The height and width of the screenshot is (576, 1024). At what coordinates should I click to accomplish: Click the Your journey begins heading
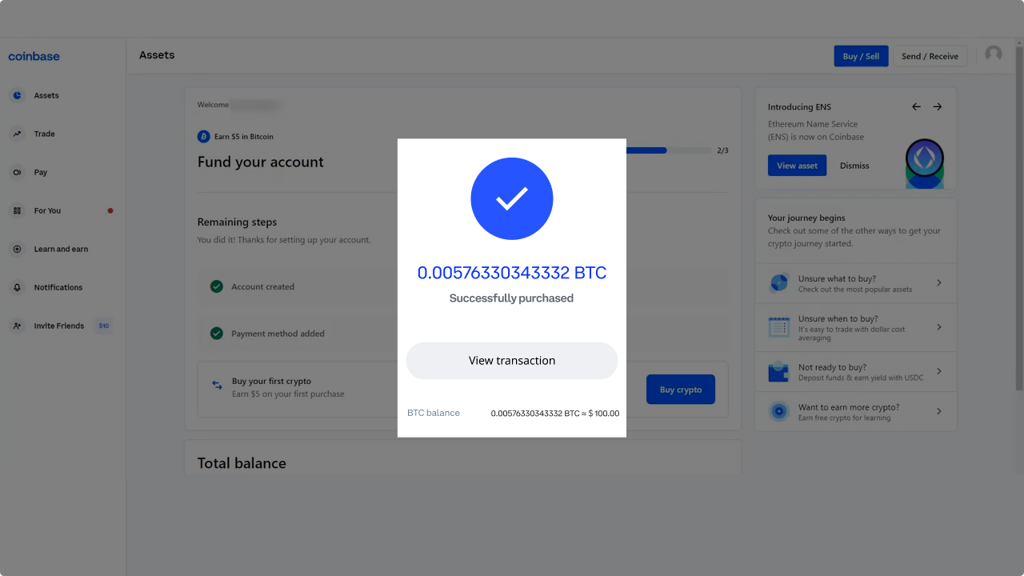tap(806, 218)
